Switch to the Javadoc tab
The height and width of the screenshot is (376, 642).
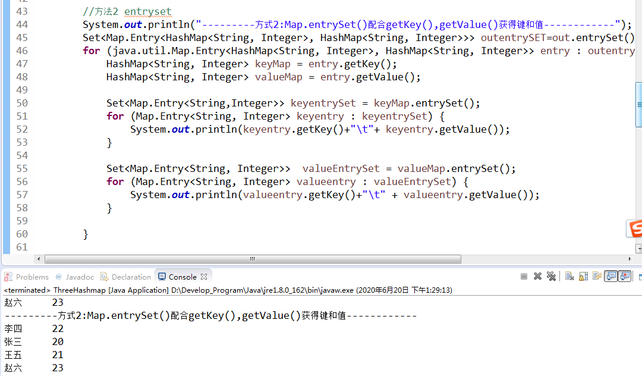pyautogui.click(x=74, y=277)
